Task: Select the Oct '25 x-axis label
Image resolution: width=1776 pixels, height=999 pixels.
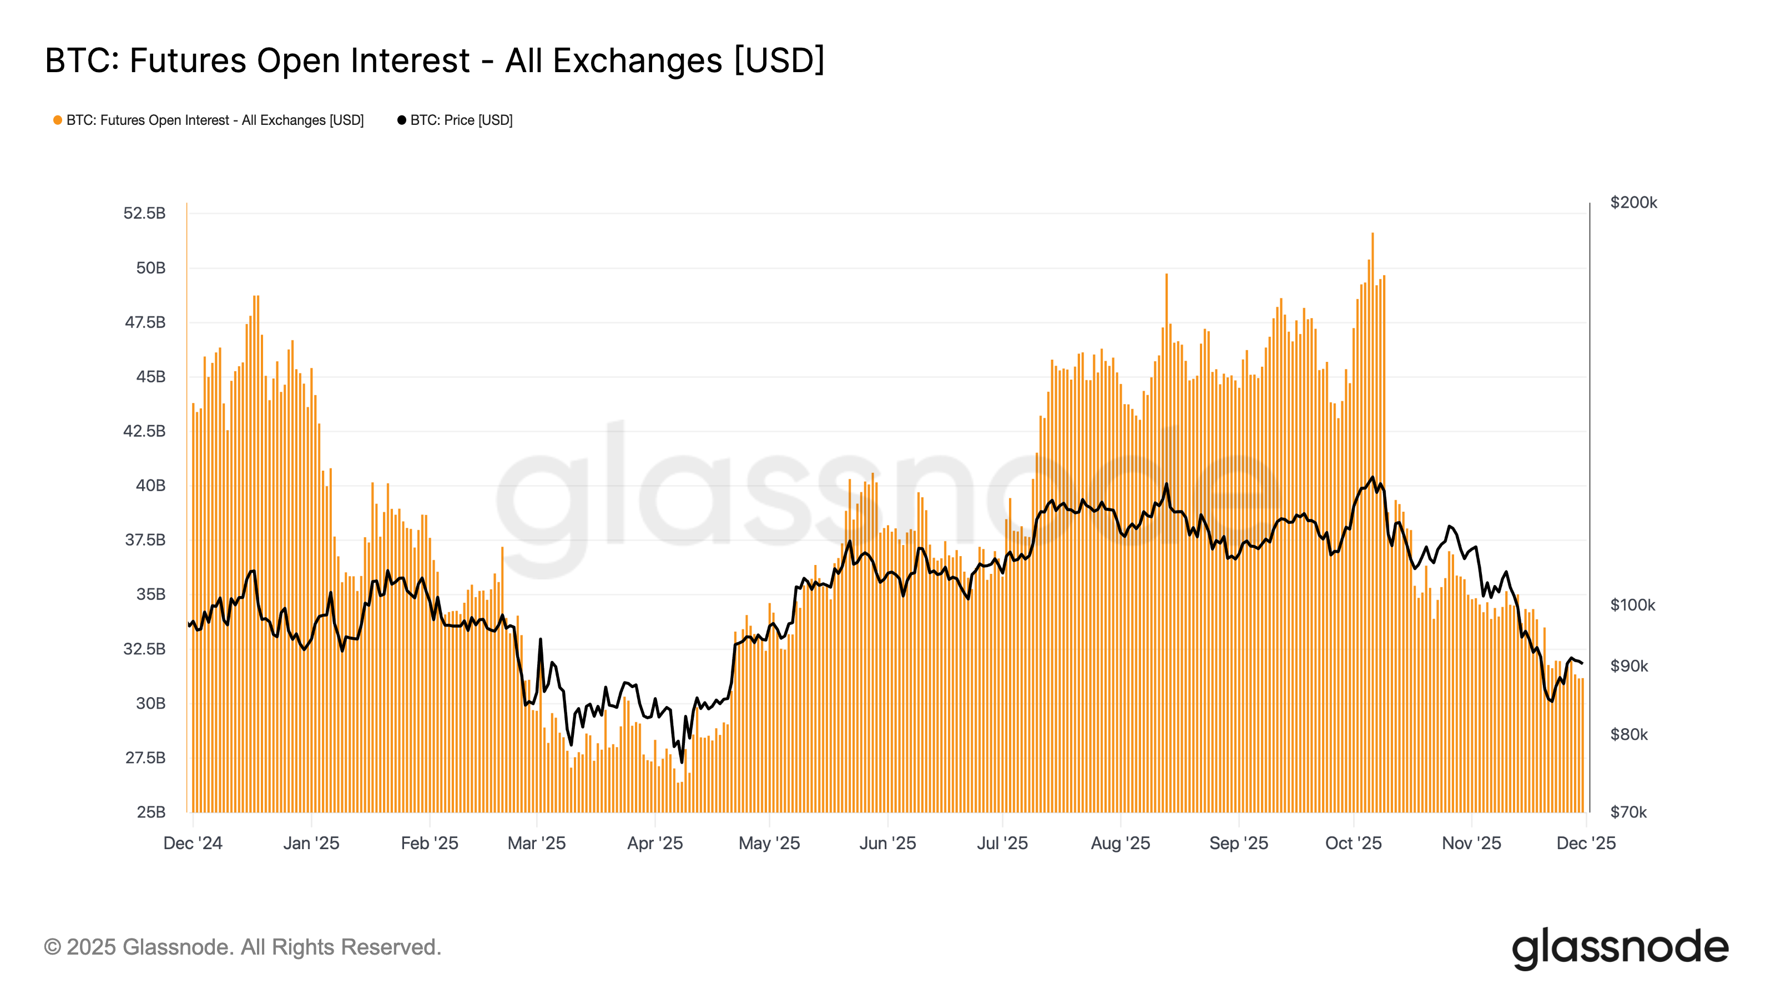Action: (1354, 843)
